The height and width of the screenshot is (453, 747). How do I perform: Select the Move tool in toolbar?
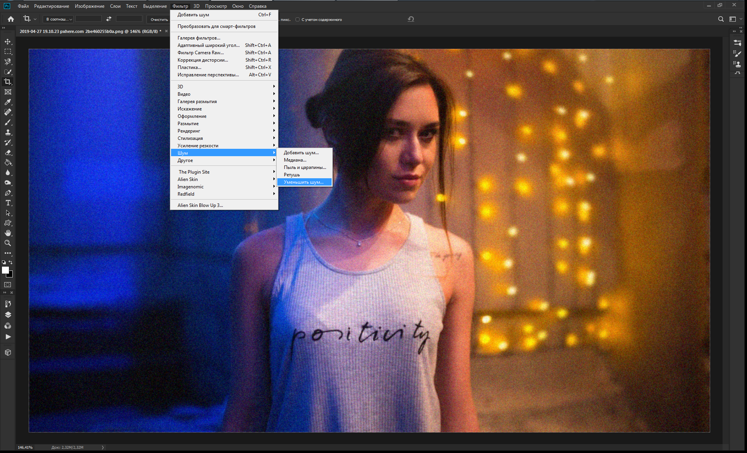7,41
